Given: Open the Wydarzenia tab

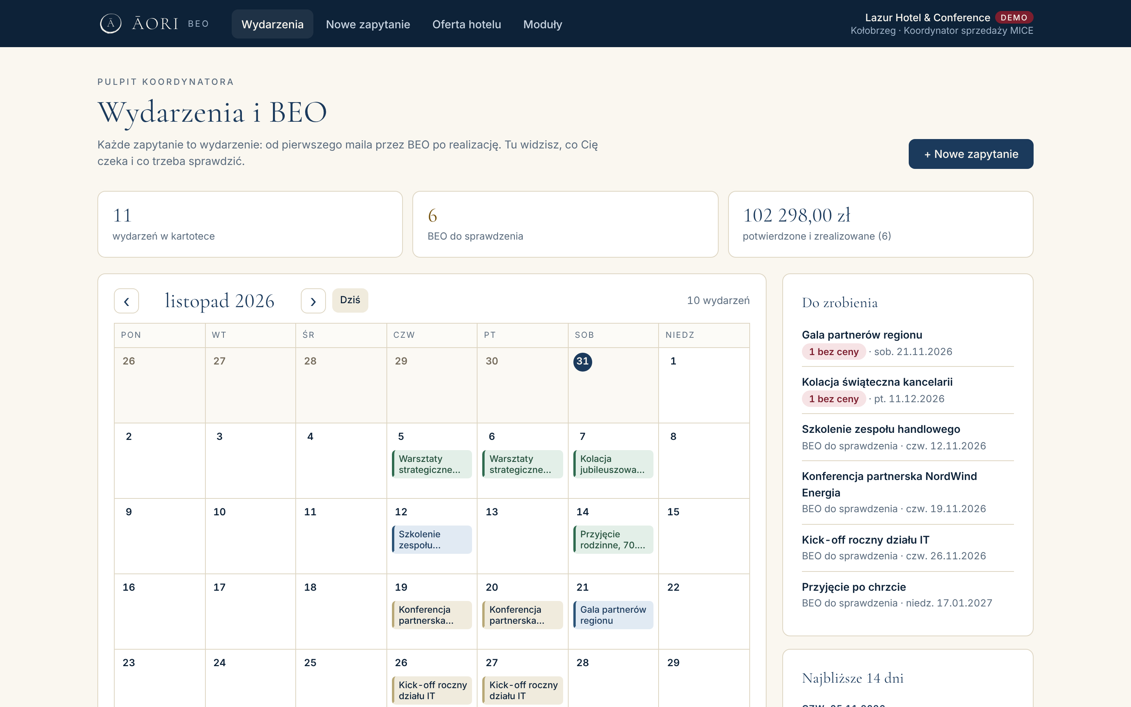Looking at the screenshot, I should pyautogui.click(x=273, y=24).
